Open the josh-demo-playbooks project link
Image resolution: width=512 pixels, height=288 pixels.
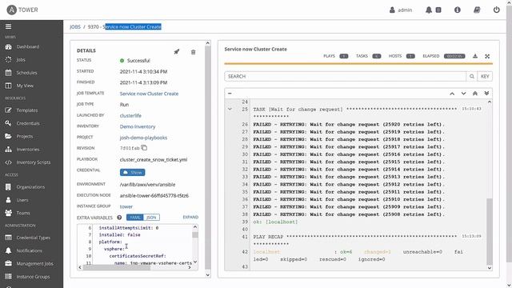[x=143, y=138]
